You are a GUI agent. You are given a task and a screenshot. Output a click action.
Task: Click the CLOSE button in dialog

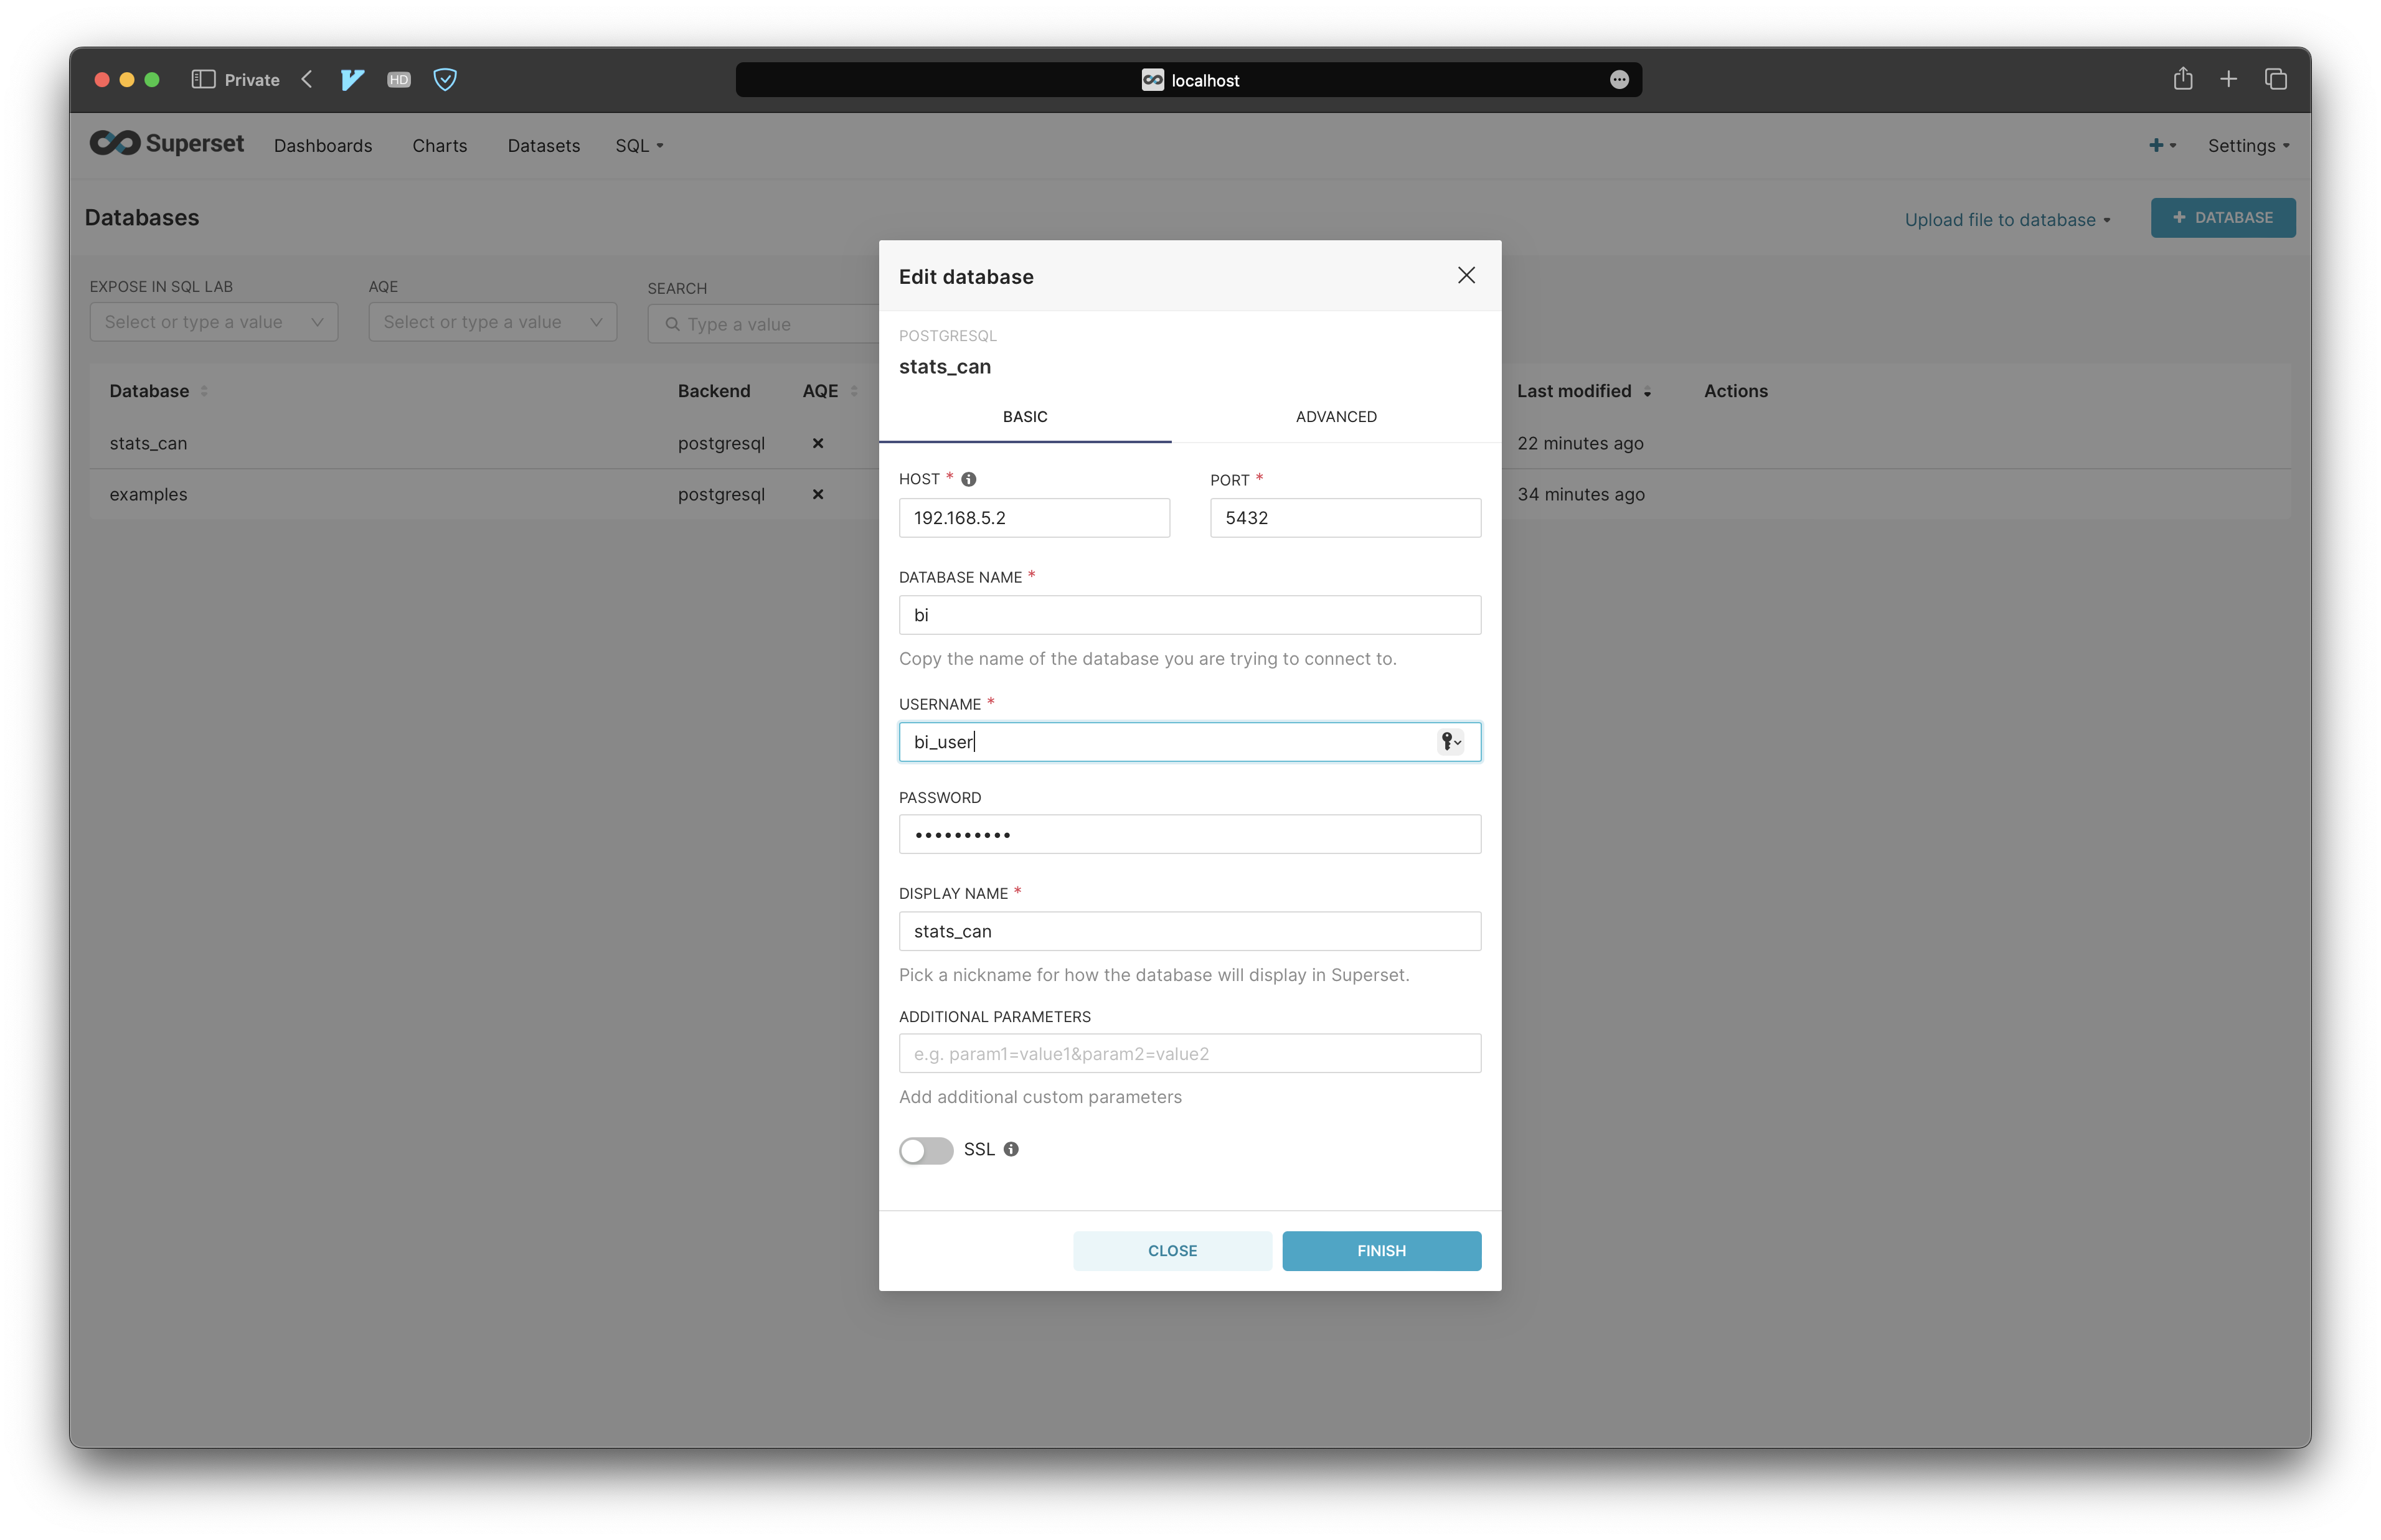point(1171,1250)
